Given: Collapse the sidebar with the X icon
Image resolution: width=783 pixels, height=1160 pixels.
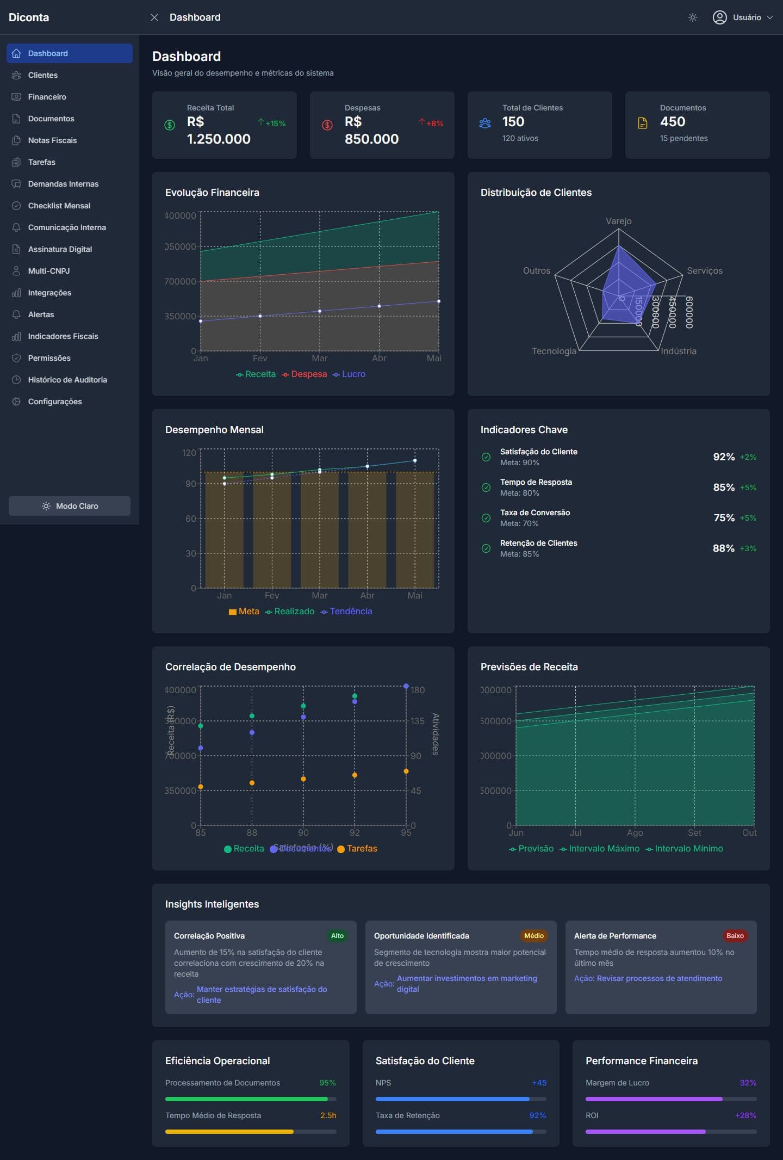Looking at the screenshot, I should [x=154, y=17].
